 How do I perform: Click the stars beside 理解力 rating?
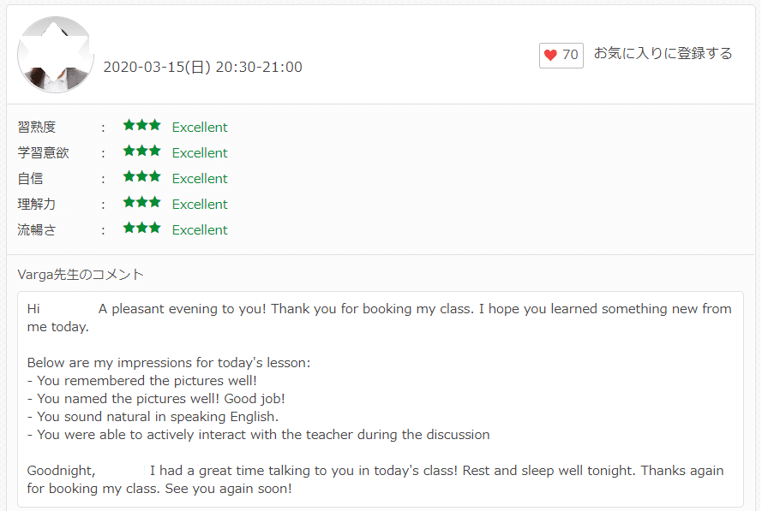click(x=142, y=202)
